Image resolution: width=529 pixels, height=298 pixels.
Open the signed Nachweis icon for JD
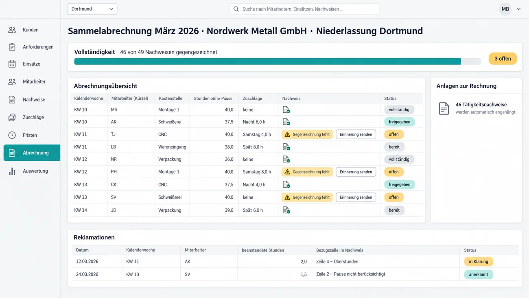[286, 210]
